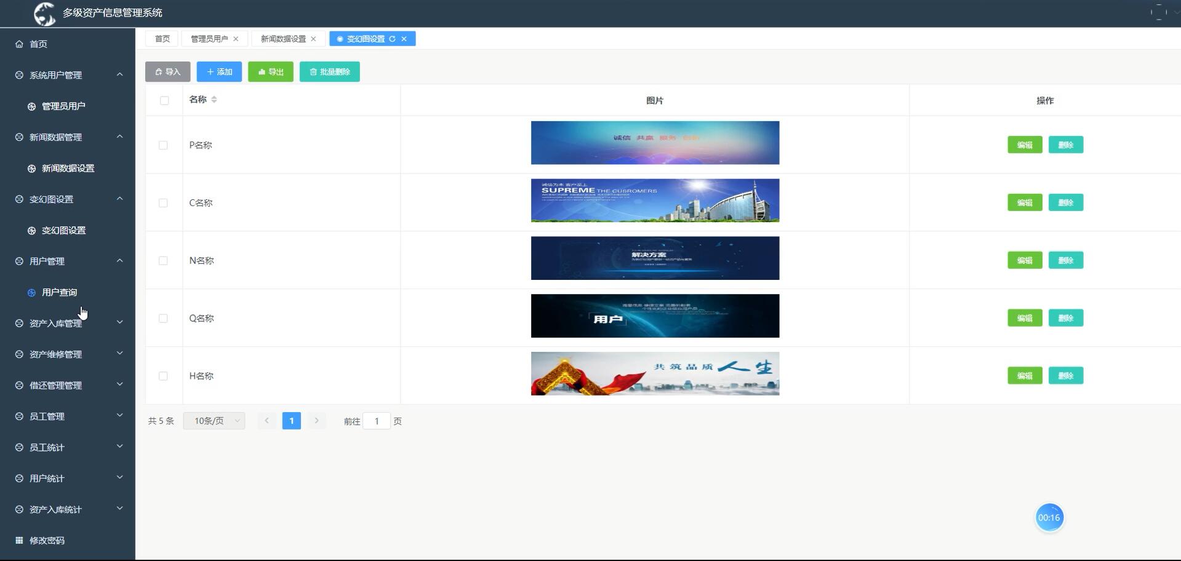This screenshot has height=561, width=1181.
Task: Click the refresh icon on 变幻图设置 tab
Action: point(391,39)
